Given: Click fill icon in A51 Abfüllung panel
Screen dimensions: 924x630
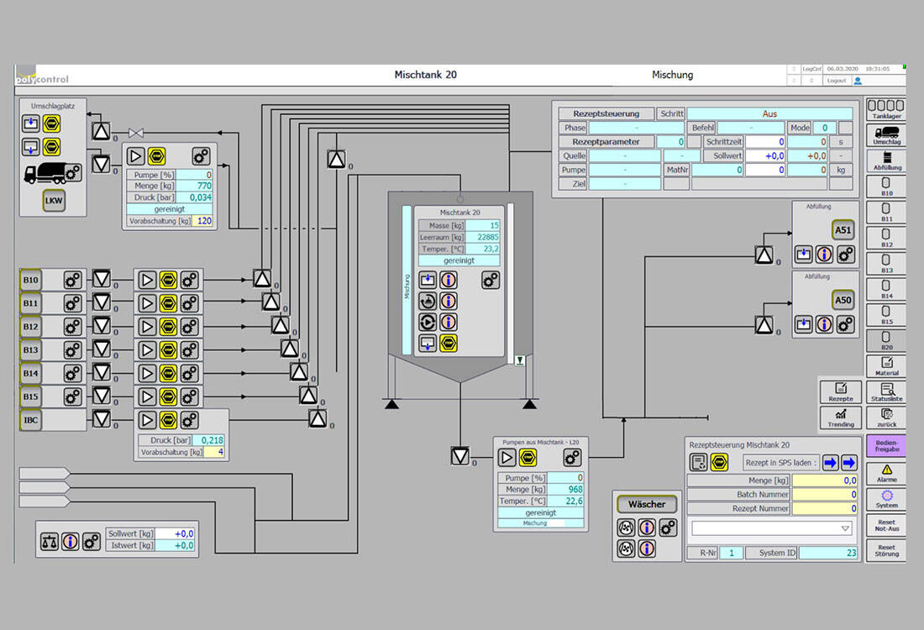Looking at the screenshot, I should (x=803, y=255).
